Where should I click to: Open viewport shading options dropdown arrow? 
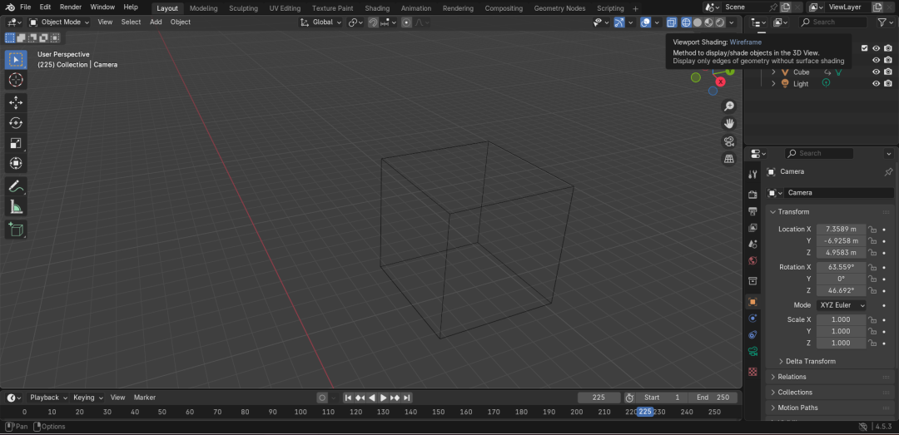tap(733, 22)
